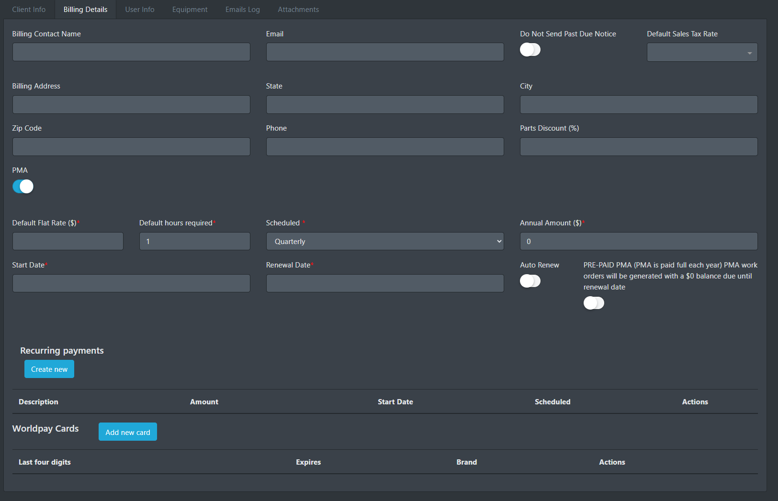Screen dimensions: 778x501
Task: Open the User Info tab
Action: pos(140,10)
